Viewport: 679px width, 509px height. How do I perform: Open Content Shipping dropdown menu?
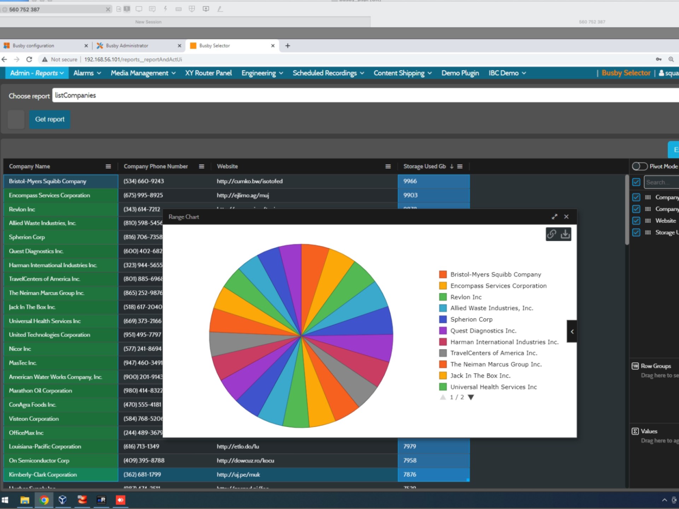click(x=402, y=73)
